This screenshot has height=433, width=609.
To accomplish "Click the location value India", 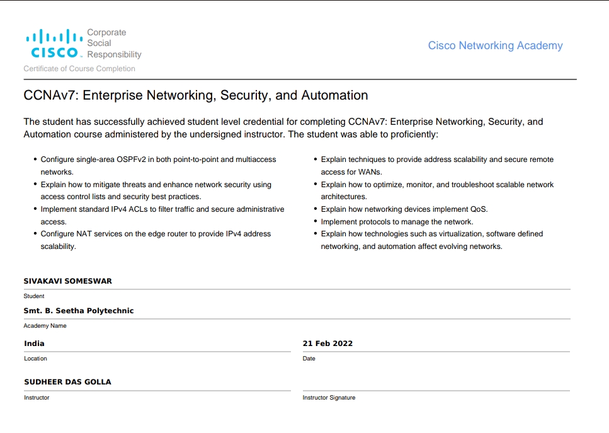I will 35,344.
